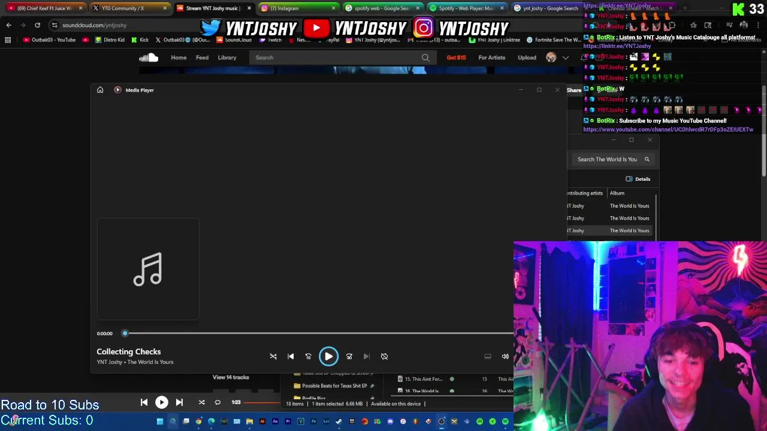Open Media Player volume control
This screenshot has width=767, height=431.
pos(505,356)
